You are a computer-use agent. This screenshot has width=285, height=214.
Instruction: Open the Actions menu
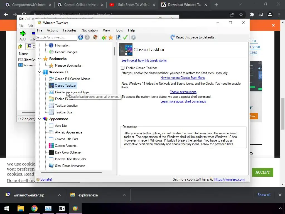pos(52,30)
